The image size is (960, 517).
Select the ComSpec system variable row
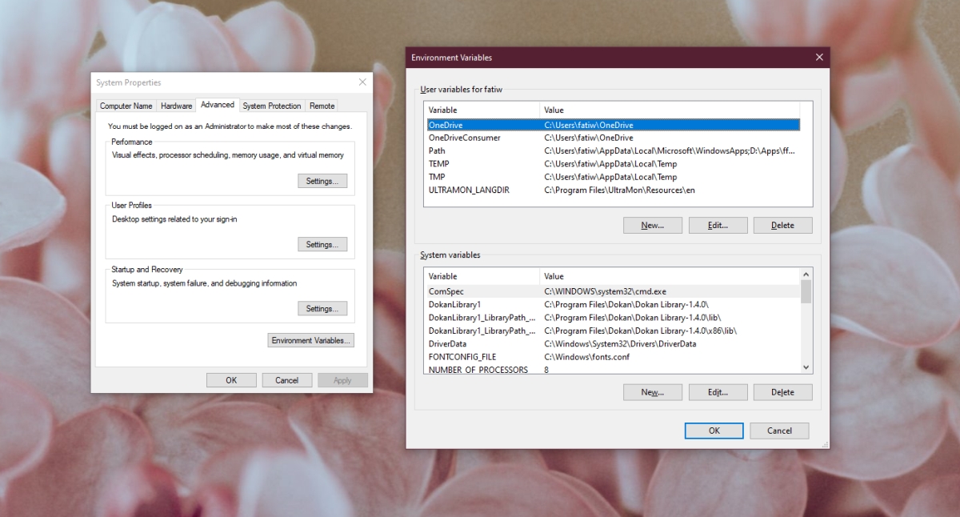(613, 291)
